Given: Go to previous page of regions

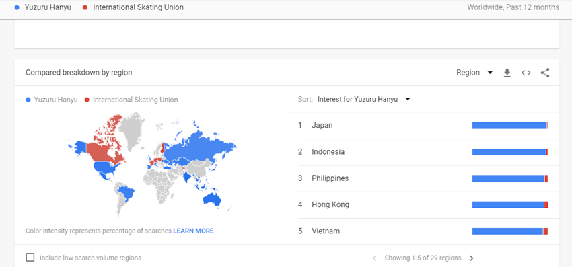Looking at the screenshot, I should point(374,258).
